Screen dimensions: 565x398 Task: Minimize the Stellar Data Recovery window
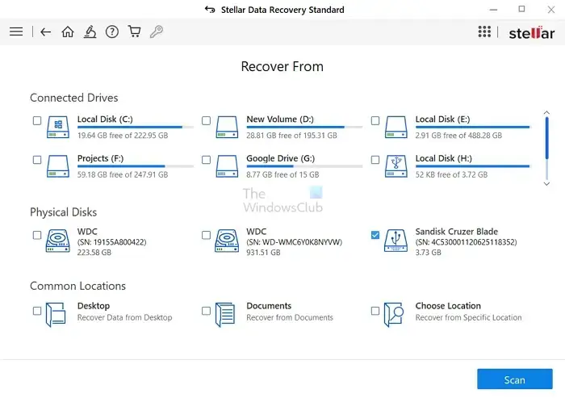coord(494,10)
